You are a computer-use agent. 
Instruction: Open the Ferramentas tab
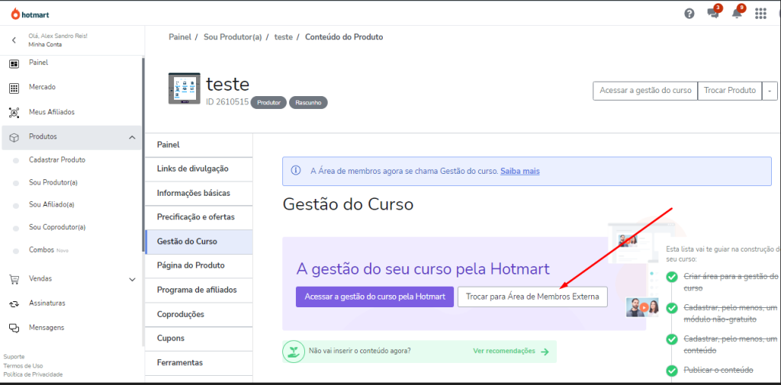[199, 363]
